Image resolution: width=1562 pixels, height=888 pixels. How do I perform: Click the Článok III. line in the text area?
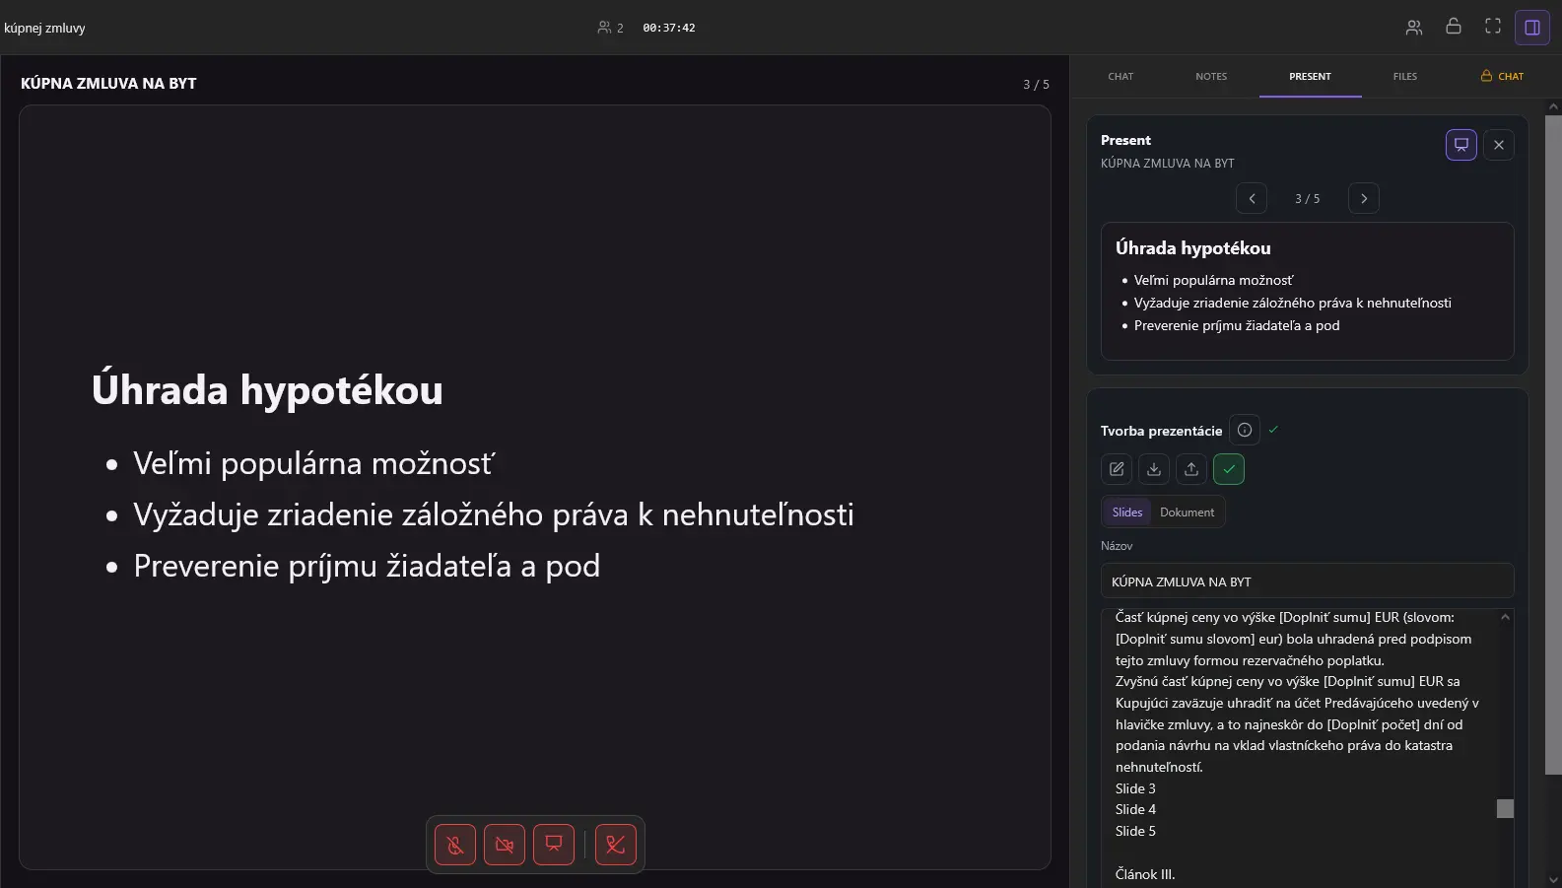pos(1145,874)
